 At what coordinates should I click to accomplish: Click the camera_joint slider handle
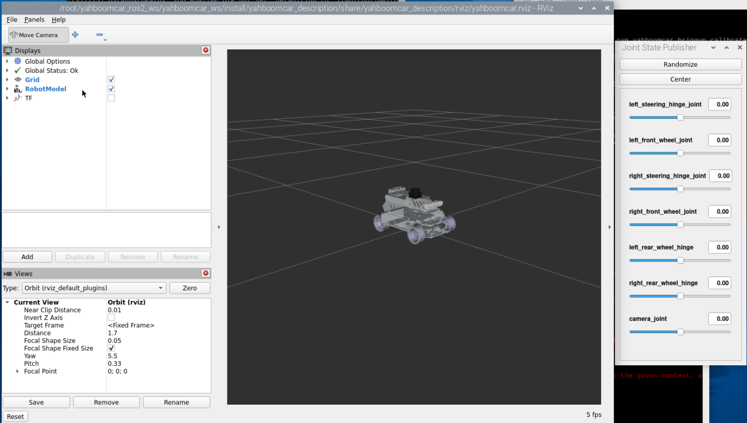pos(680,332)
